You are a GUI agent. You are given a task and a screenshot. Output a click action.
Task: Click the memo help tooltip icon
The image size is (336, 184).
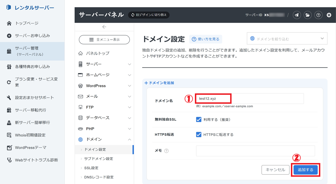(167, 151)
